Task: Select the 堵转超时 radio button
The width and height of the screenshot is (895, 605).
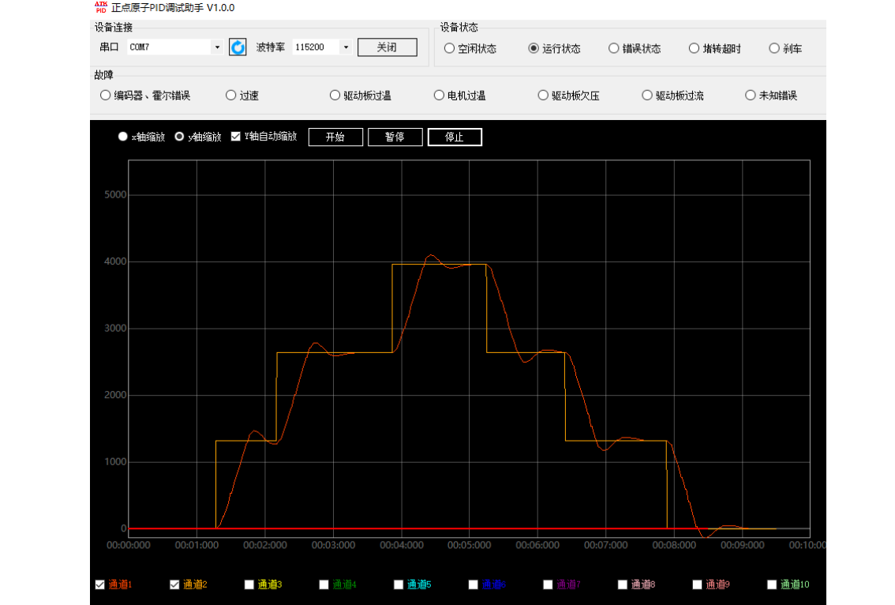Action: pyautogui.click(x=694, y=48)
